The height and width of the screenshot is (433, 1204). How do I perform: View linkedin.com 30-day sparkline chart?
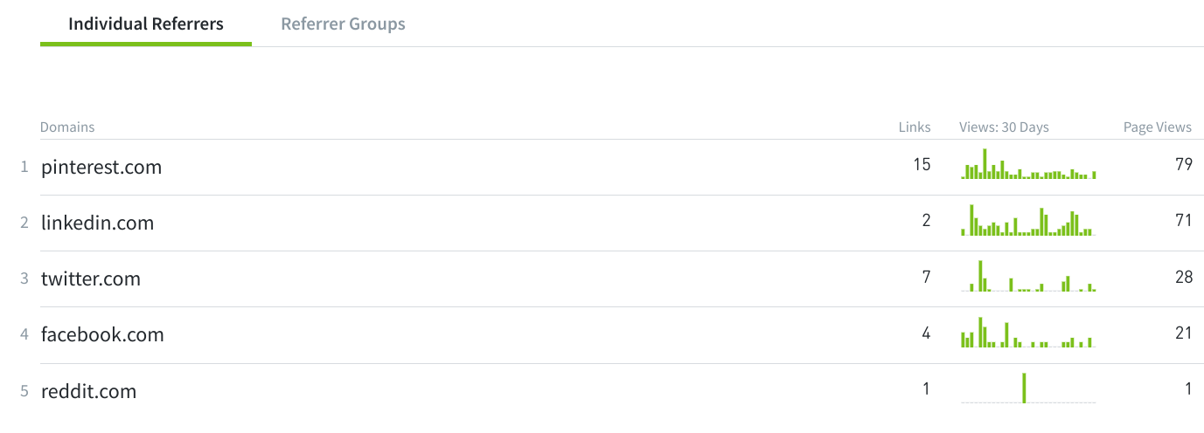[1028, 220]
